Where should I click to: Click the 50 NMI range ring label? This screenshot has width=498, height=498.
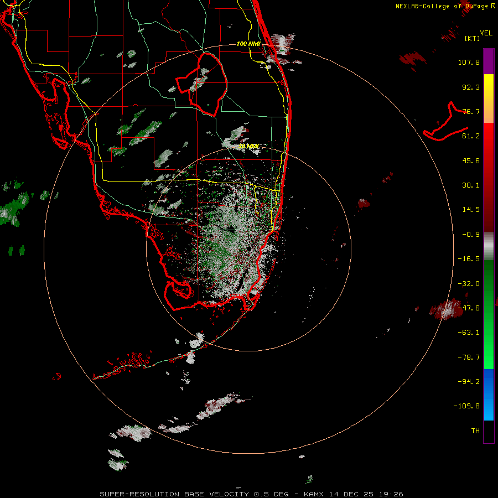point(248,147)
